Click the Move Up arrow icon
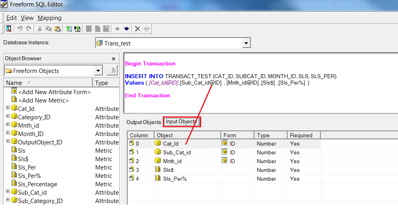 [117, 29]
